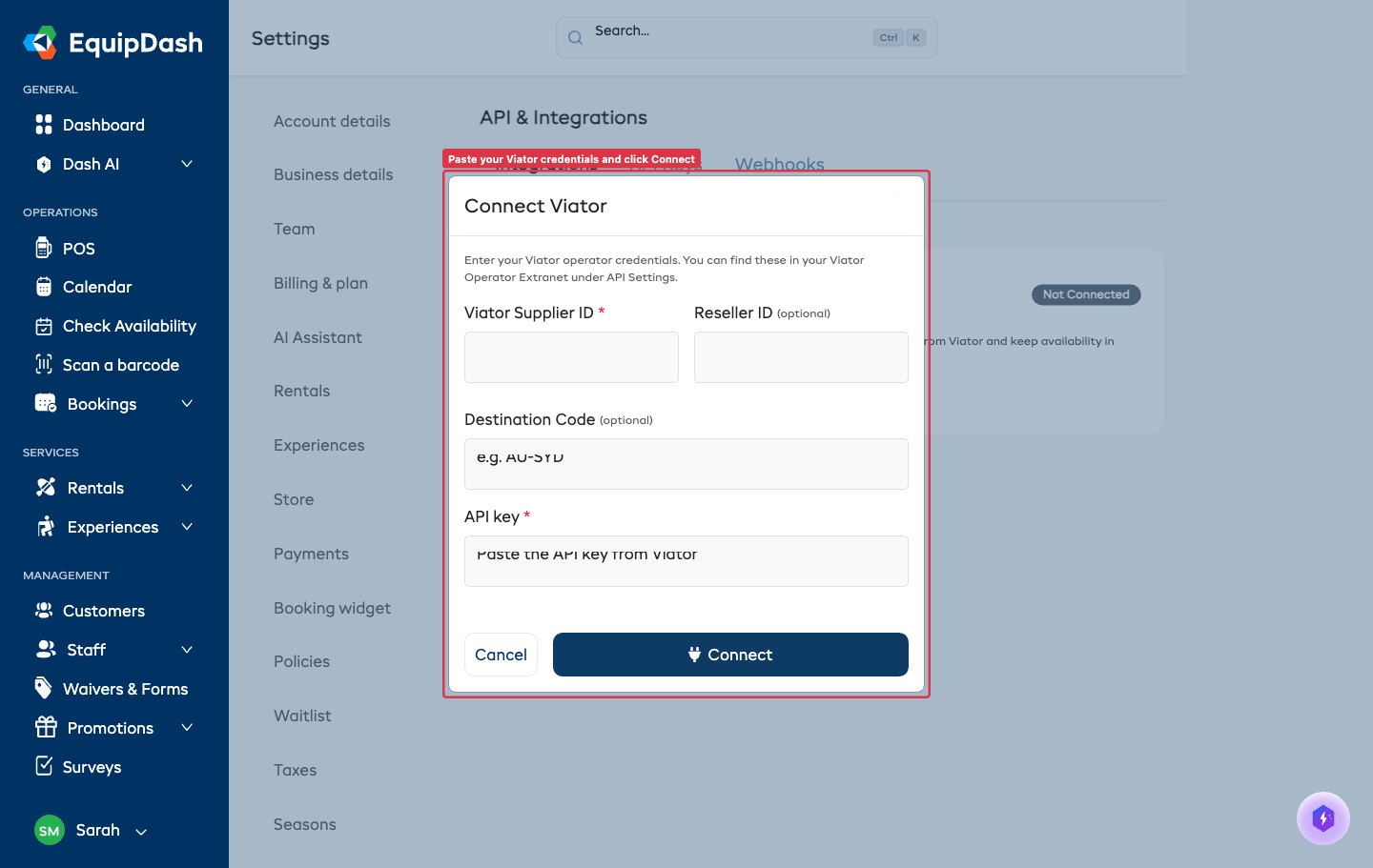Click the Dashboard sidebar label
This screenshot has height=868, width=1373.
tap(104, 125)
